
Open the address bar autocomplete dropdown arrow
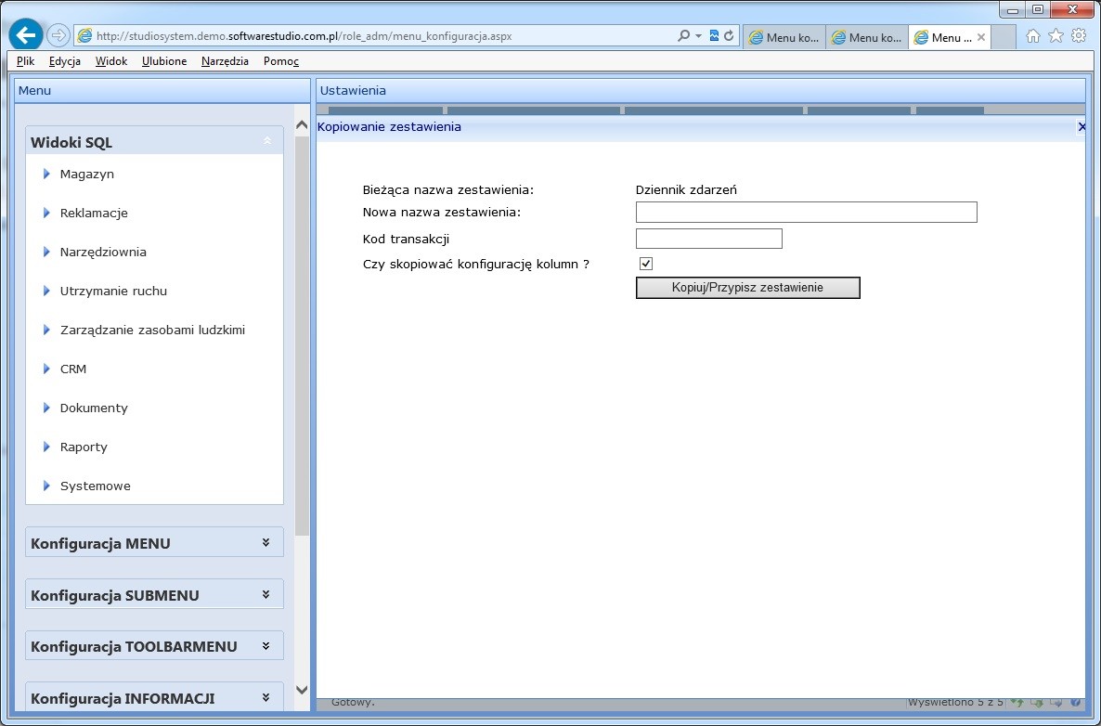(x=698, y=36)
